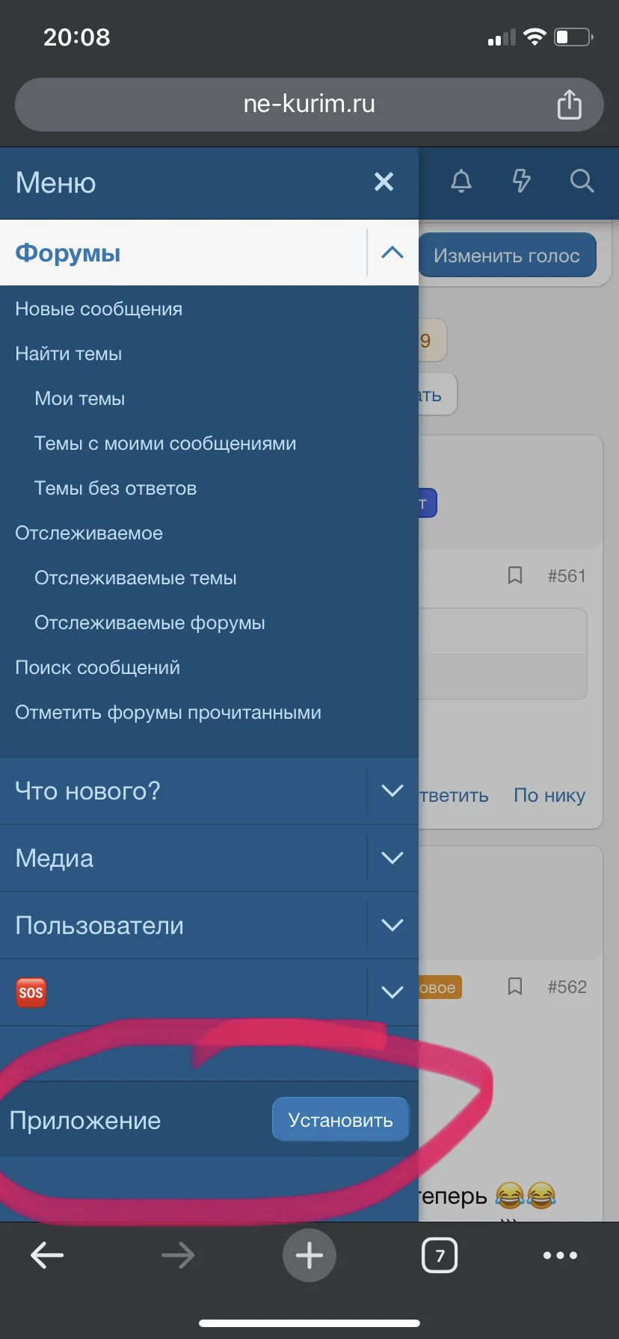Open new browser tab with plus button
The image size is (619, 1339).
click(309, 1255)
